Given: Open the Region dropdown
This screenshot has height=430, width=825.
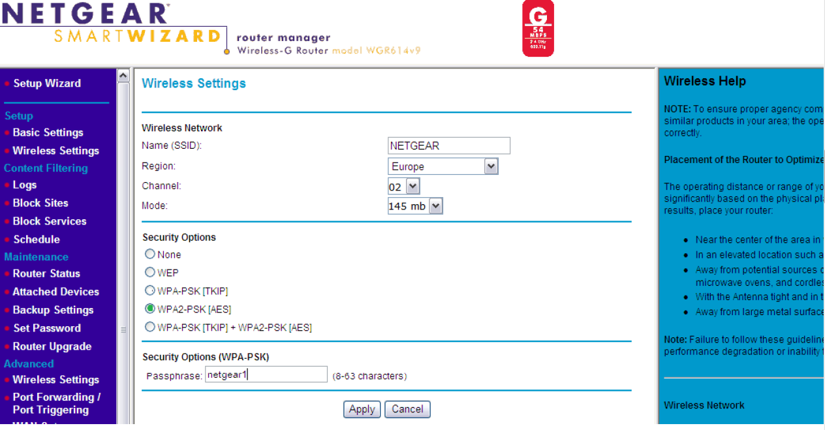Looking at the screenshot, I should pyautogui.click(x=490, y=166).
